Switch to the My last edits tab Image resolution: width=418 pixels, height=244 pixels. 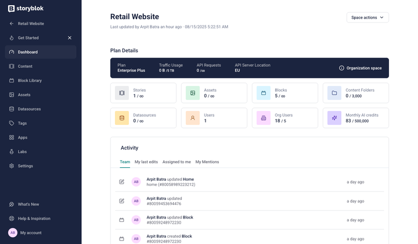(146, 162)
